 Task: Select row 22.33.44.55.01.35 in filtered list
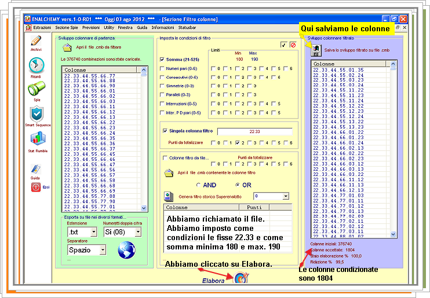coord(338,70)
